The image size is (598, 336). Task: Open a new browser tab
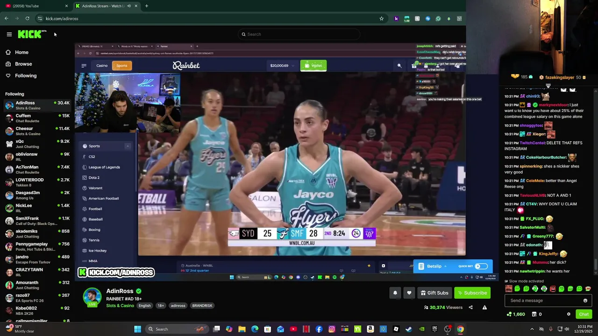[x=147, y=6]
